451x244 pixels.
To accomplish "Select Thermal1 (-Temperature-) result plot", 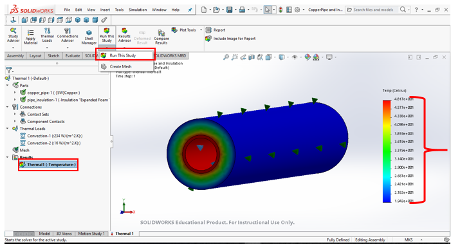I will (48, 165).
